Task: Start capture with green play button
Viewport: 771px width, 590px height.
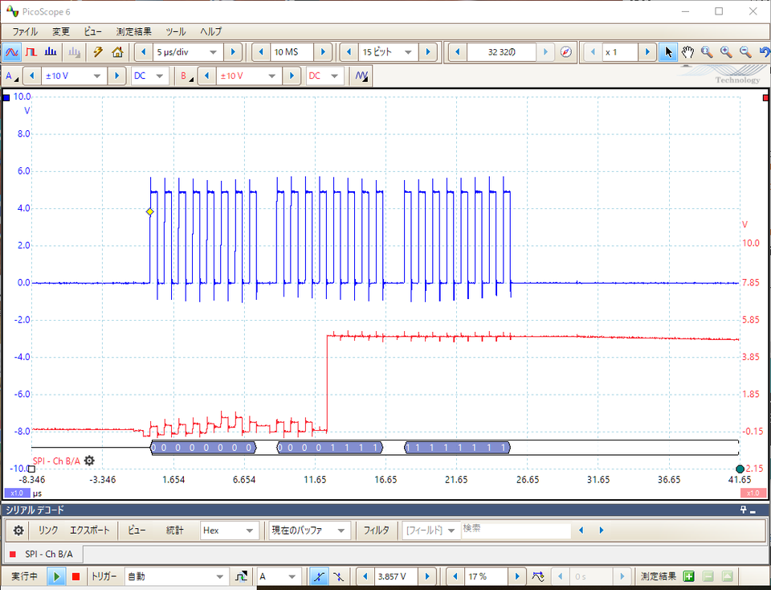Action: 56,576
